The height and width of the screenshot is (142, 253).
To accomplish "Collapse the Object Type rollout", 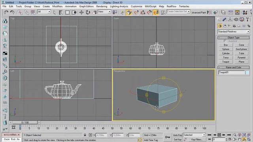I will [233, 37].
